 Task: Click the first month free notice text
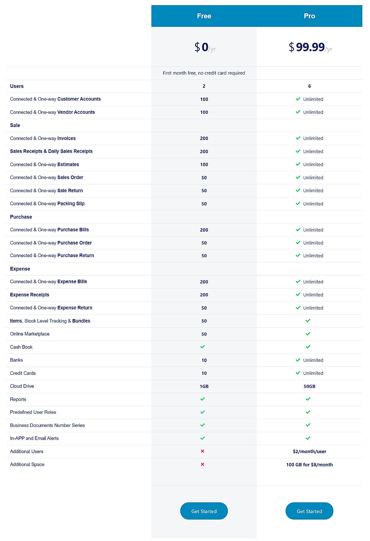(204, 73)
